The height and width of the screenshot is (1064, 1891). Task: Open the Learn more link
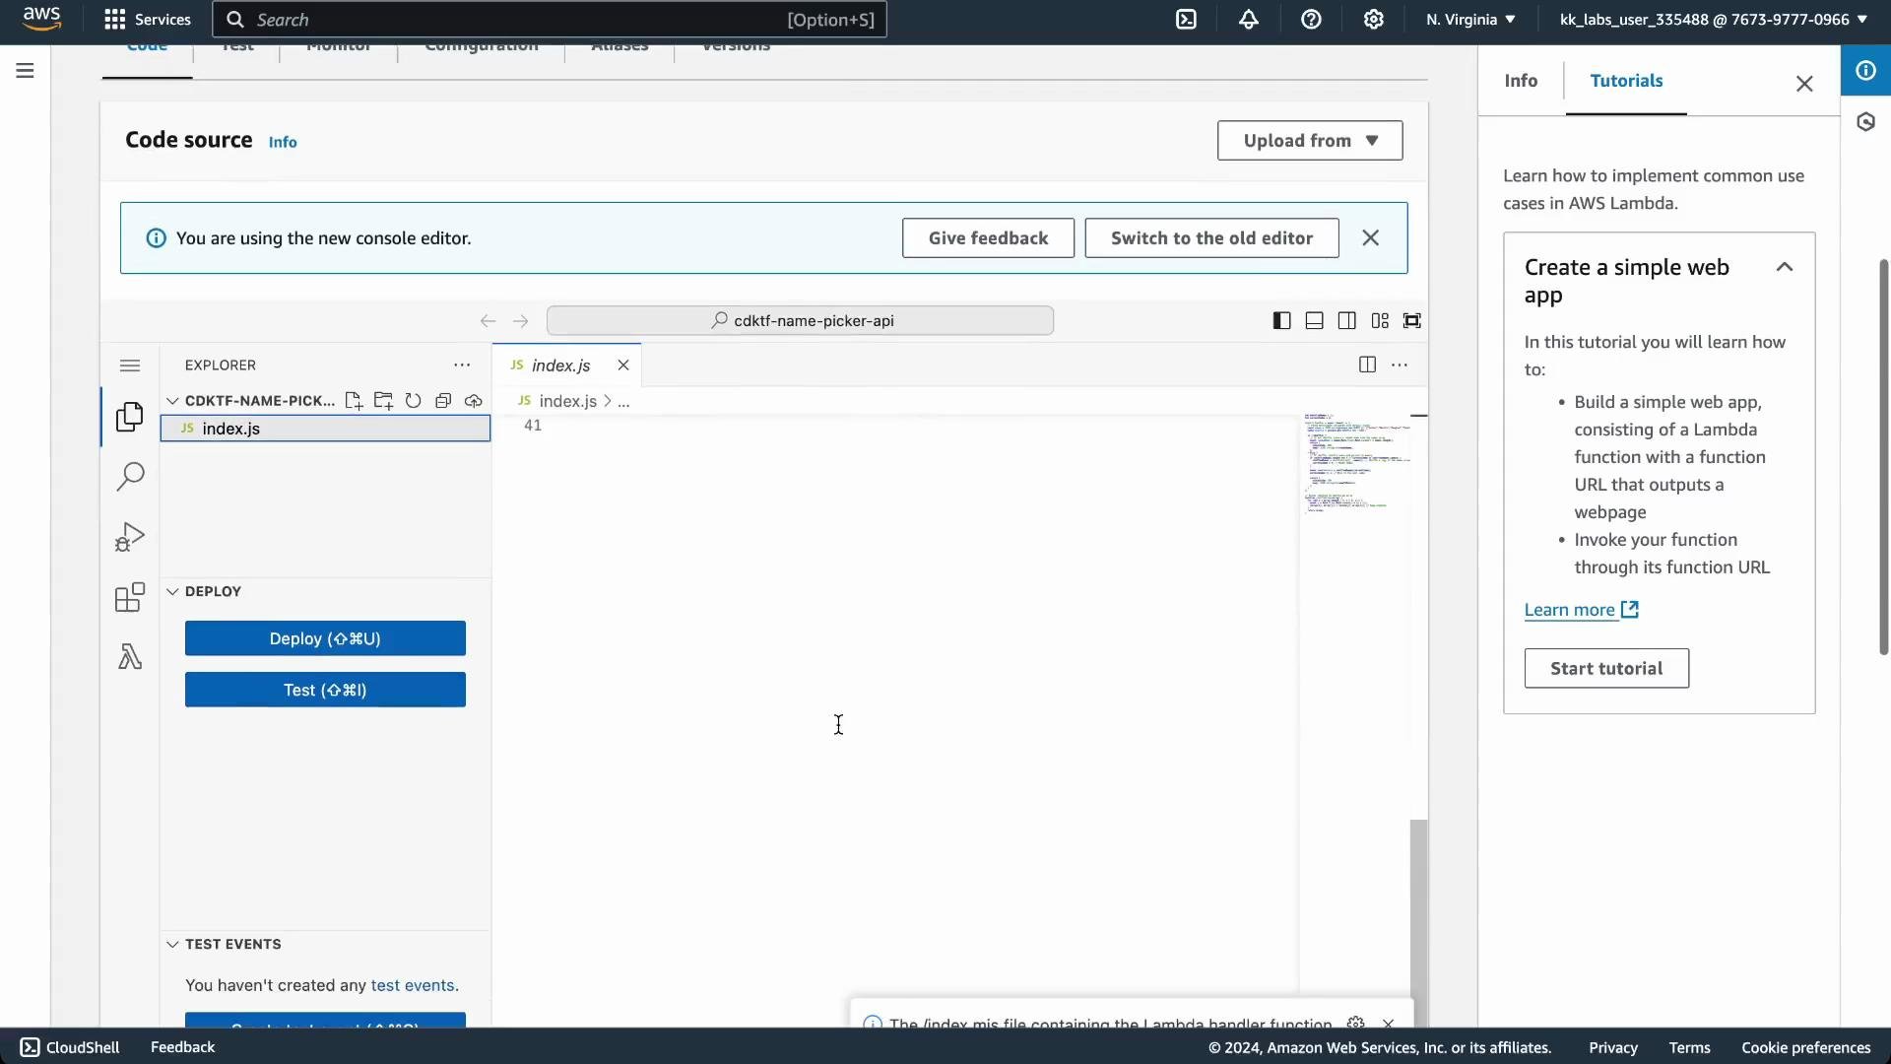1582,610
